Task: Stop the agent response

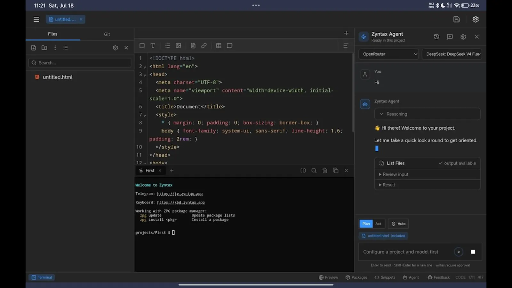Action: coord(473,252)
